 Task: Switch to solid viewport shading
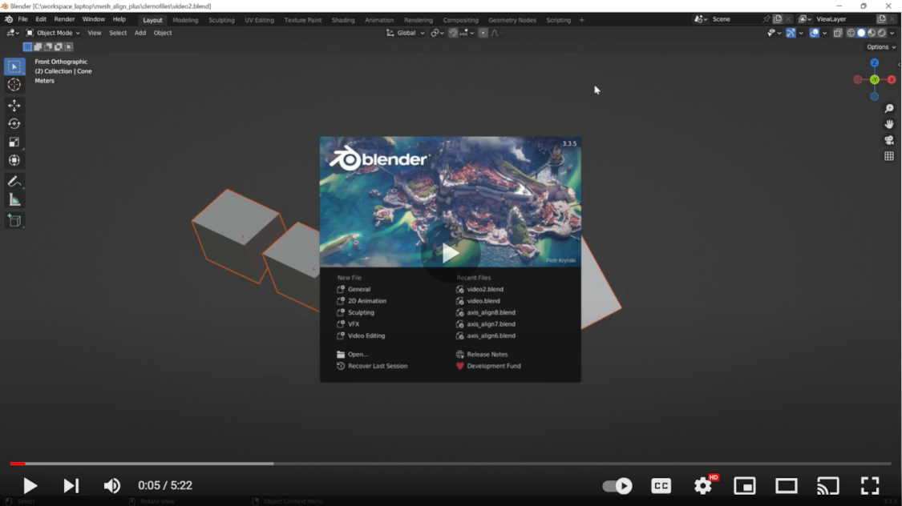(x=861, y=33)
